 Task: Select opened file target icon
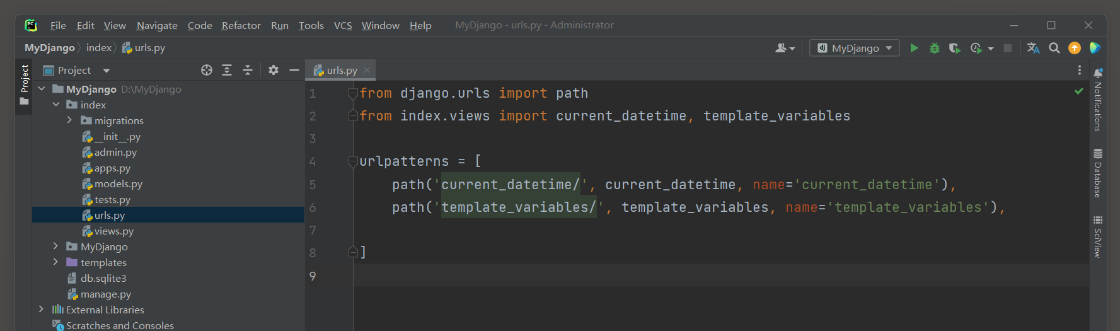pos(207,70)
